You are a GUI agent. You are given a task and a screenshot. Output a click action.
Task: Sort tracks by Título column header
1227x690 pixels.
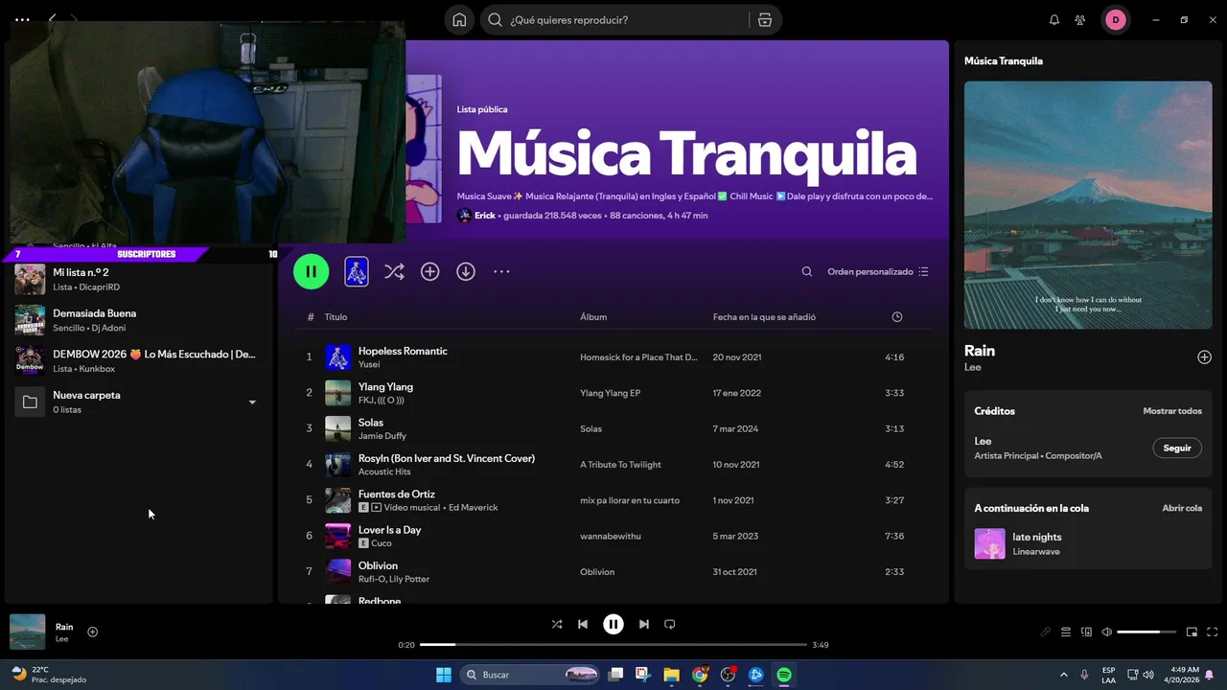pos(336,317)
